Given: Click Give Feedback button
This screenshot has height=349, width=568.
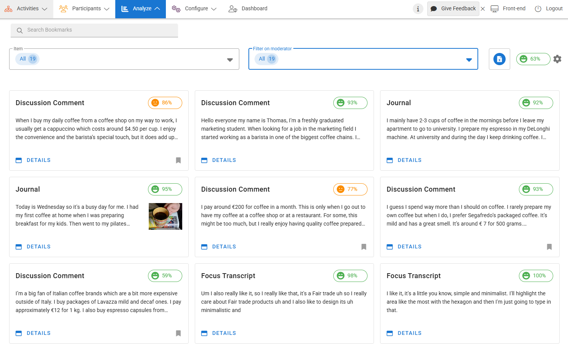Looking at the screenshot, I should [453, 9].
